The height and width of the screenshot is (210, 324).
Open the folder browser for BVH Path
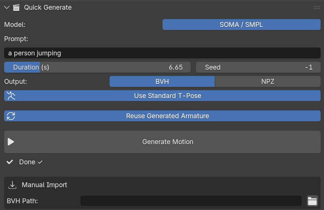tap(312, 201)
